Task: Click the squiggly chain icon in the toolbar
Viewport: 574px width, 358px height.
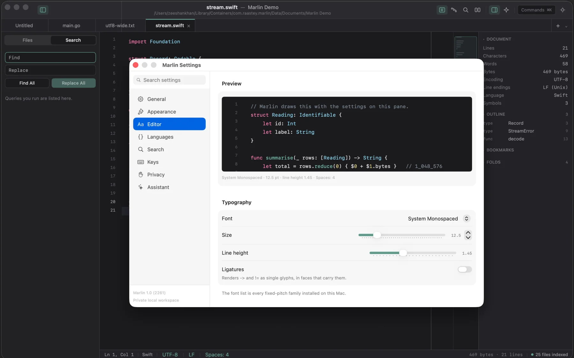Action: [454, 10]
